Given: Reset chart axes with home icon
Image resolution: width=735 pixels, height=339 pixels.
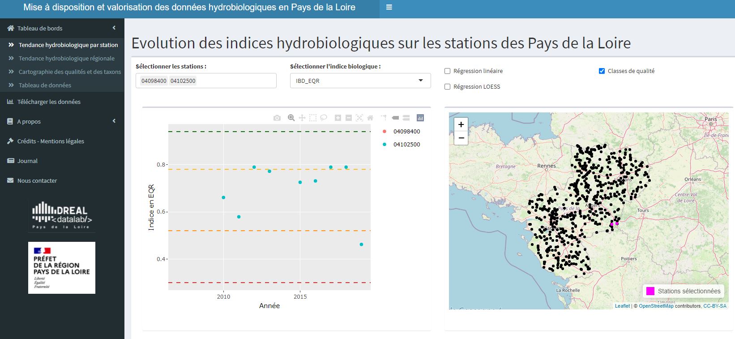Looking at the screenshot, I should tap(370, 118).
